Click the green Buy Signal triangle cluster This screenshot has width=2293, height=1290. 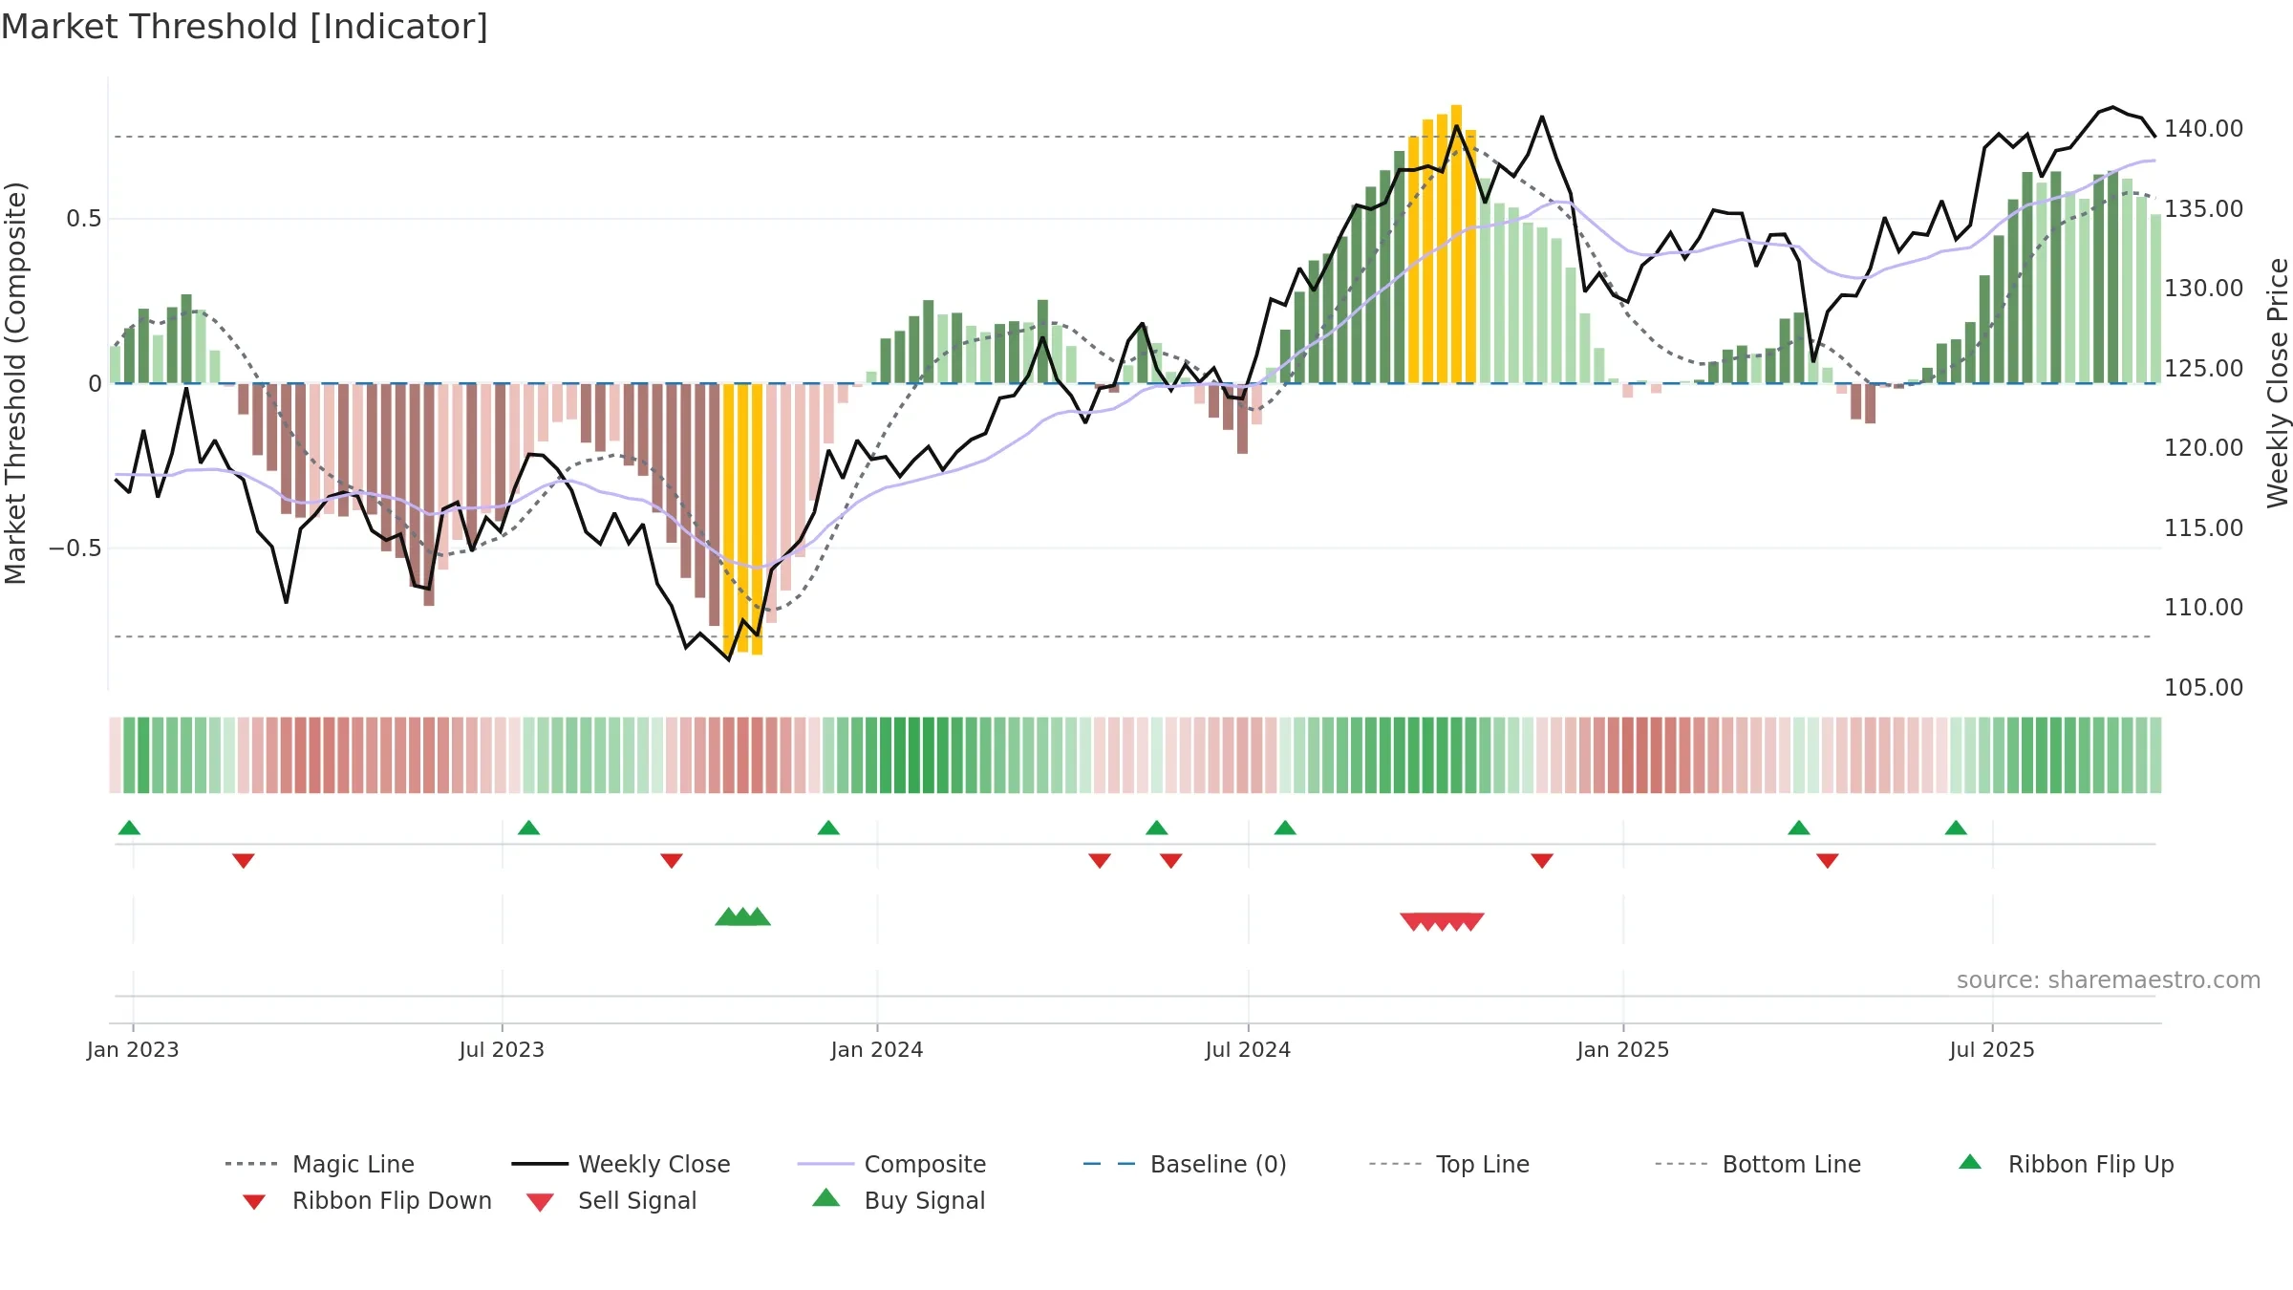click(x=742, y=917)
